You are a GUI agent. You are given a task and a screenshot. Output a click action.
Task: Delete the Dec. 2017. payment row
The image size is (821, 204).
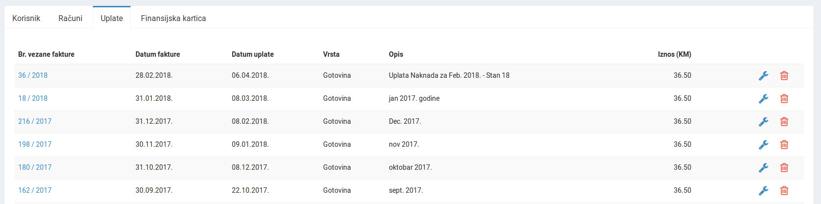point(784,122)
